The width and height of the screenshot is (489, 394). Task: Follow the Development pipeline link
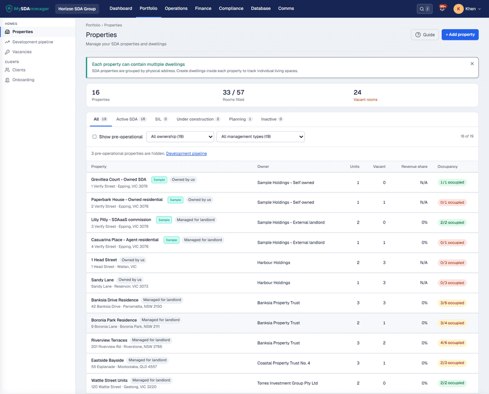(186, 154)
